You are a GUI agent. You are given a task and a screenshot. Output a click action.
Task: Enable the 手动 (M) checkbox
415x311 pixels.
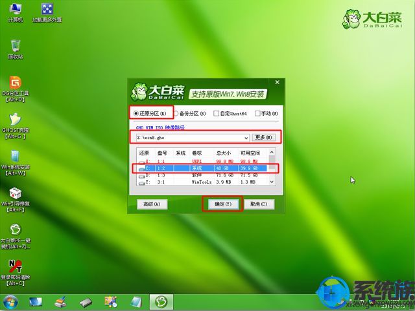click(x=267, y=114)
